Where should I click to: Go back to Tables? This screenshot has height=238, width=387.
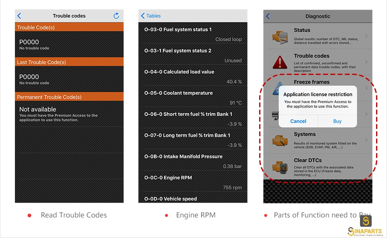pos(150,16)
